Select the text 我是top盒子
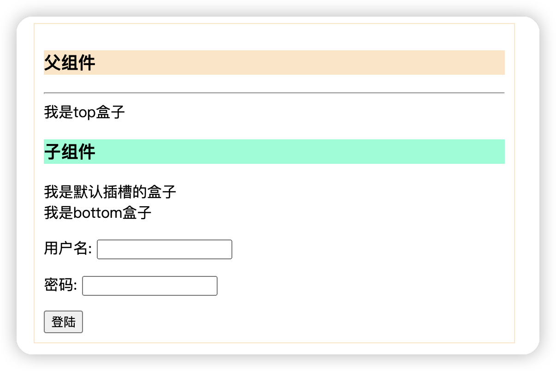The image size is (556, 371). click(84, 112)
